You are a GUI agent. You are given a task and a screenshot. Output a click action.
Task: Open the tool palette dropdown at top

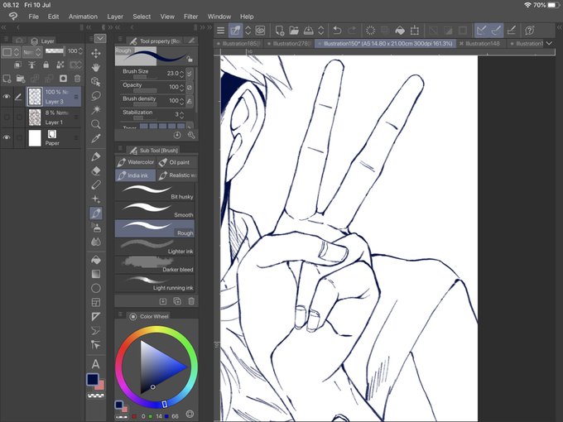[x=100, y=38]
